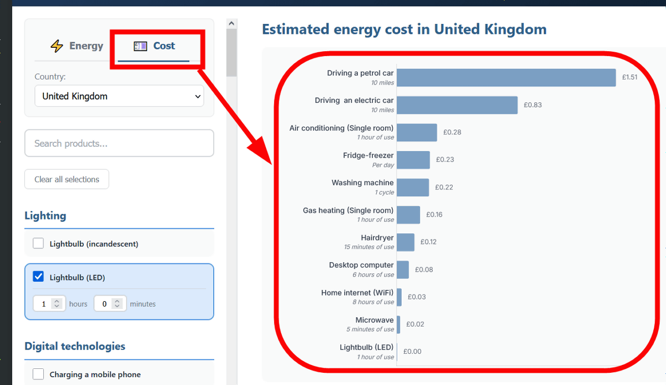Viewport: 666px width, 385px height.
Task: Click the Driving a petrol car bar
Action: coord(506,78)
